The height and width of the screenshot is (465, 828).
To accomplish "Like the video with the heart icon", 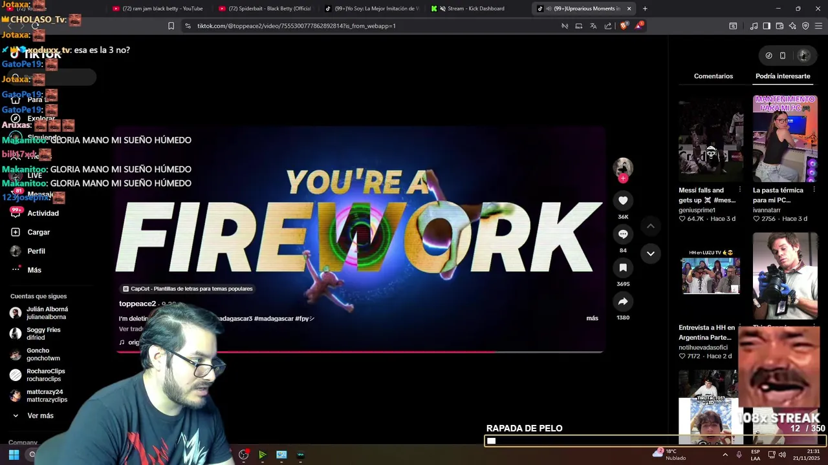I will tap(623, 200).
